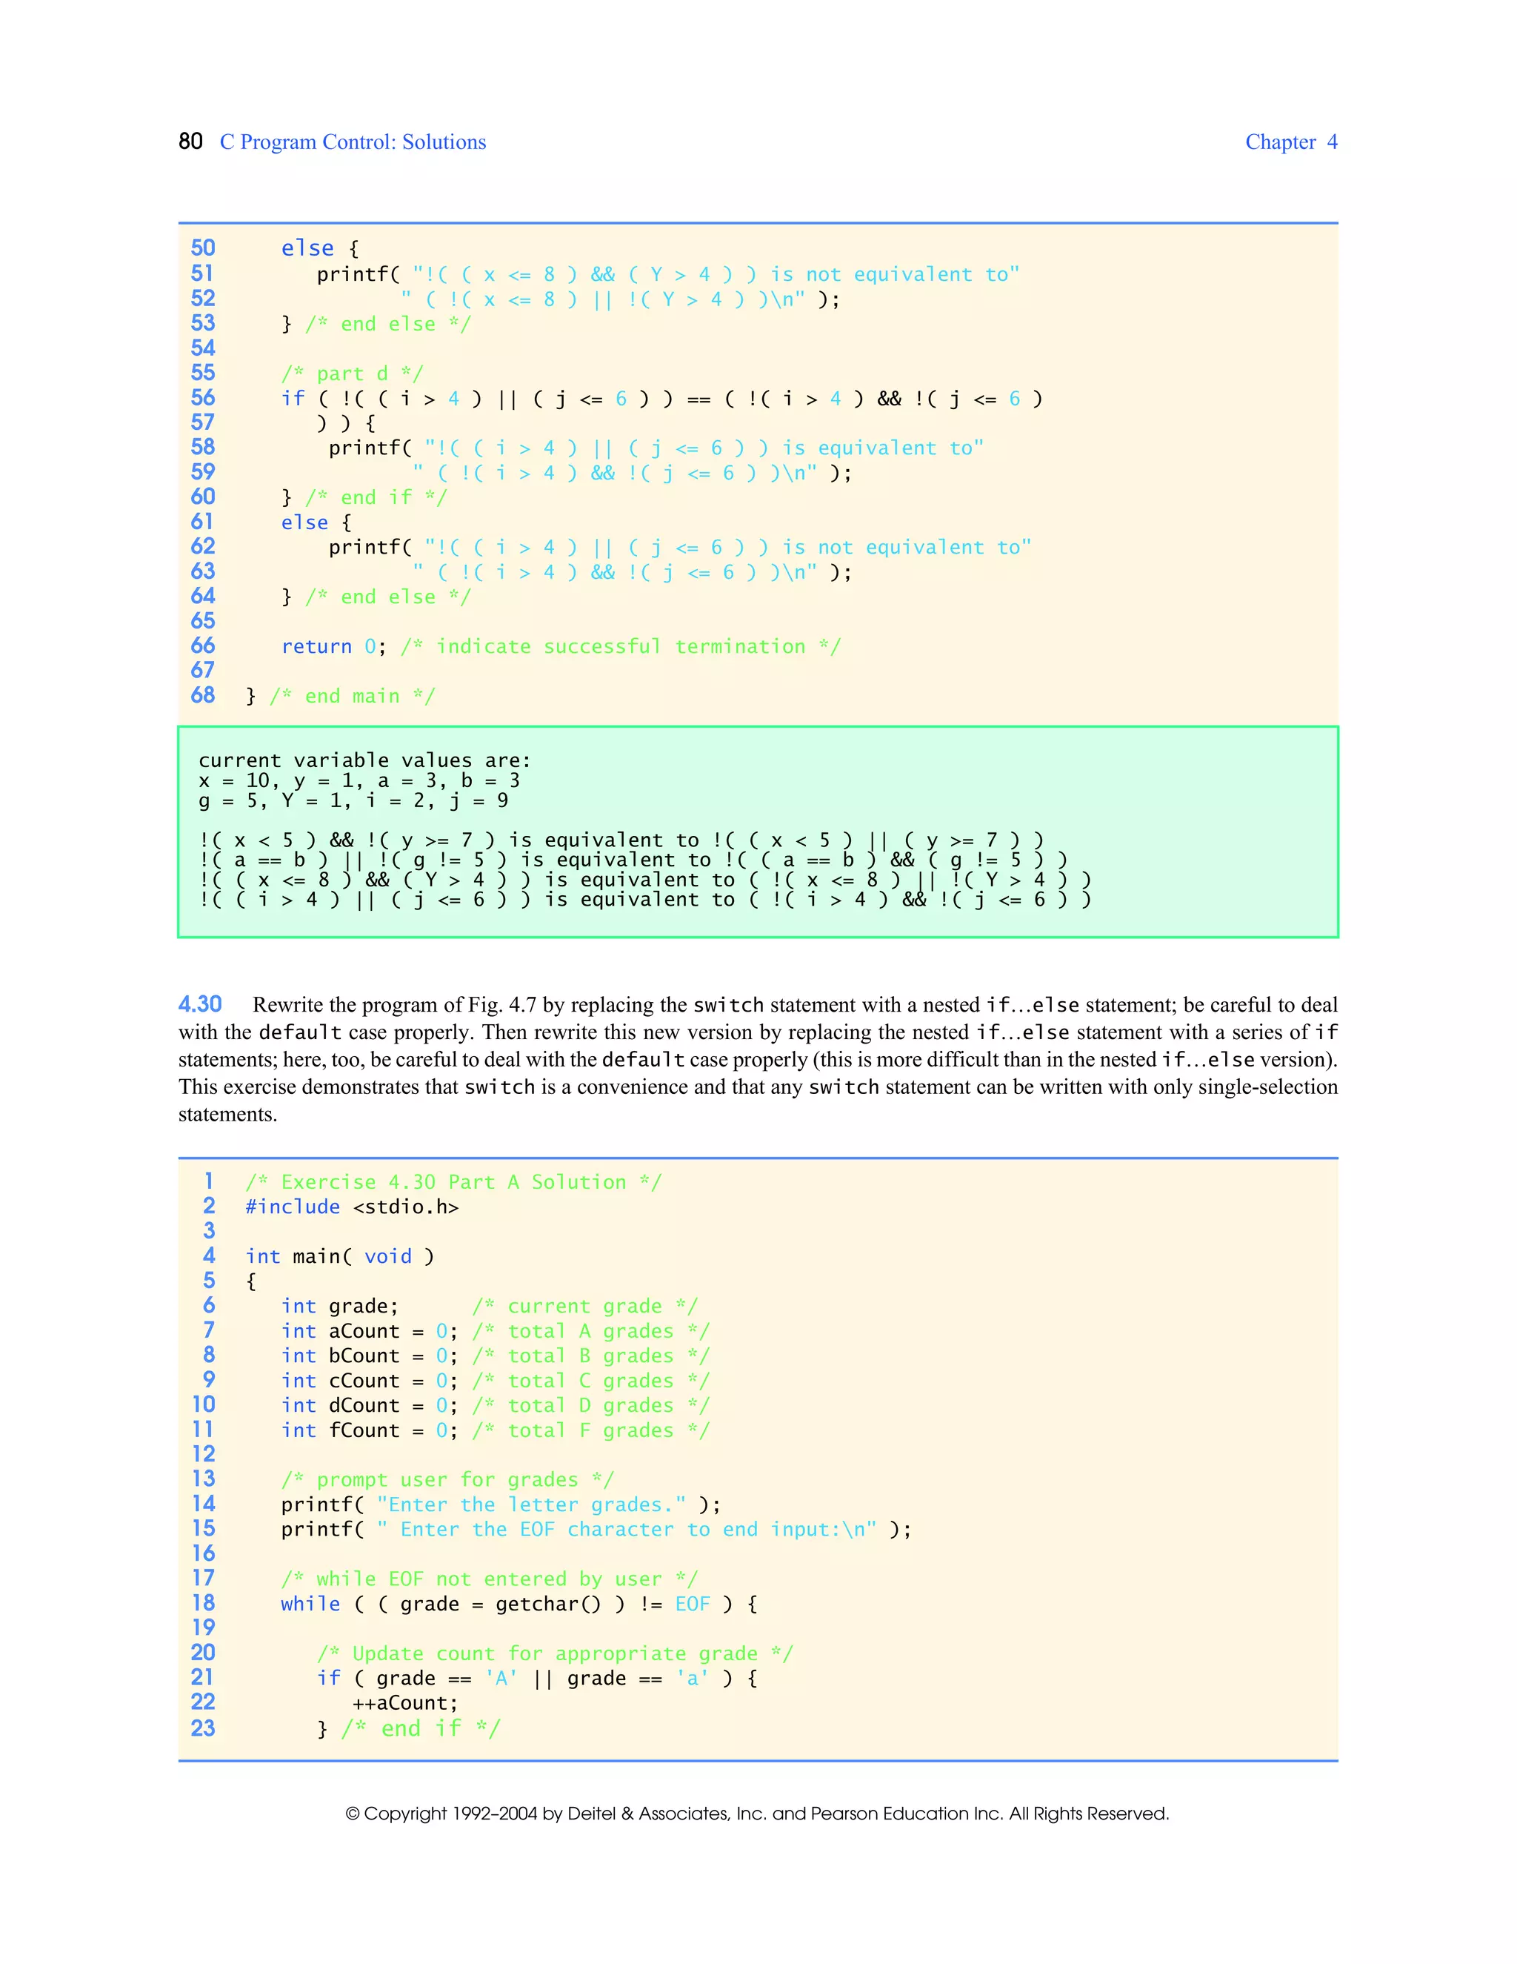This screenshot has height=1964, width=1517.
Task: Click 'return 0;' statement on line 66
Action: tap(333, 646)
